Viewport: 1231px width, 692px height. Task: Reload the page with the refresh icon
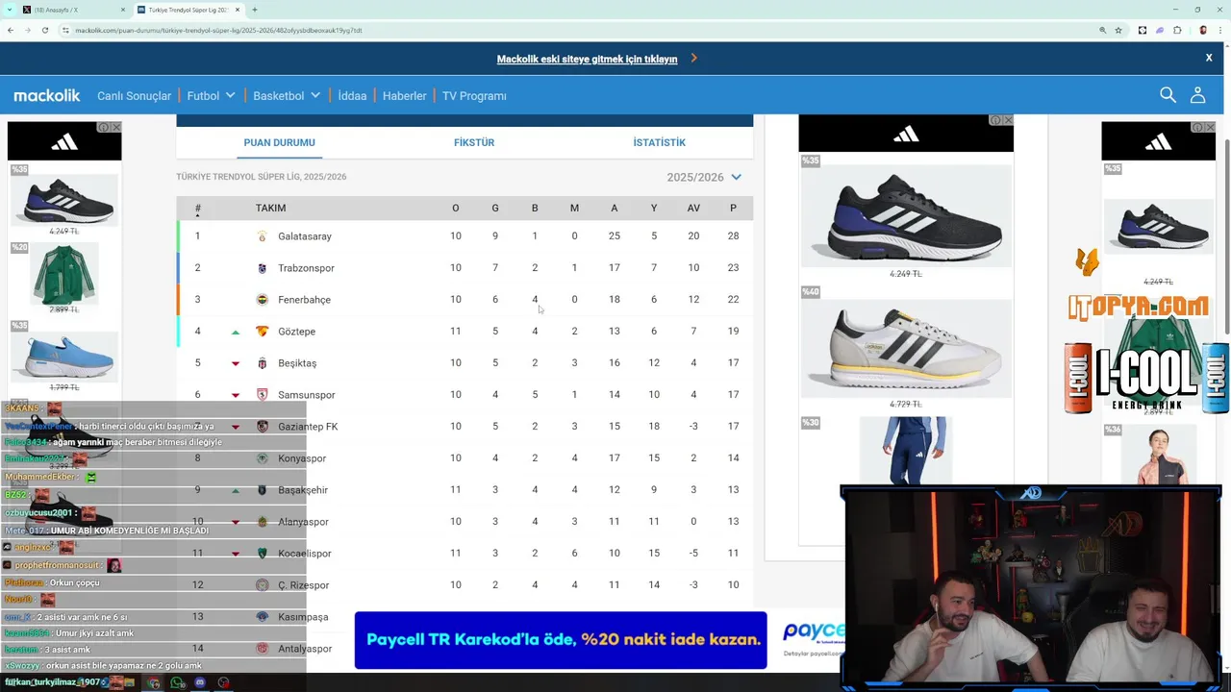(x=44, y=30)
